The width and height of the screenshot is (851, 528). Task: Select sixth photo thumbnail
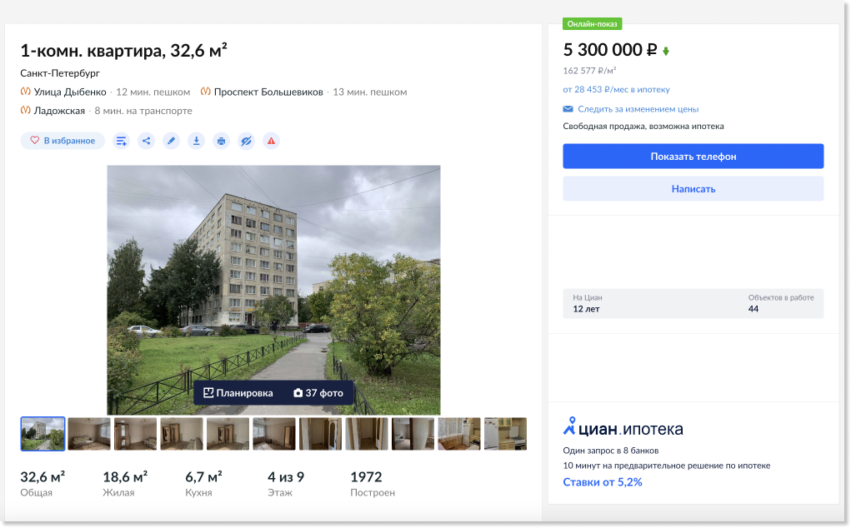274,434
